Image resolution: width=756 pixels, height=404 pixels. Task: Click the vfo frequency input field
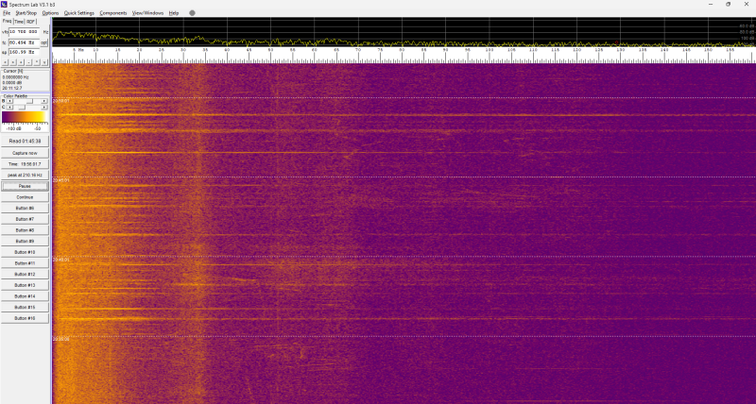[x=25, y=32]
